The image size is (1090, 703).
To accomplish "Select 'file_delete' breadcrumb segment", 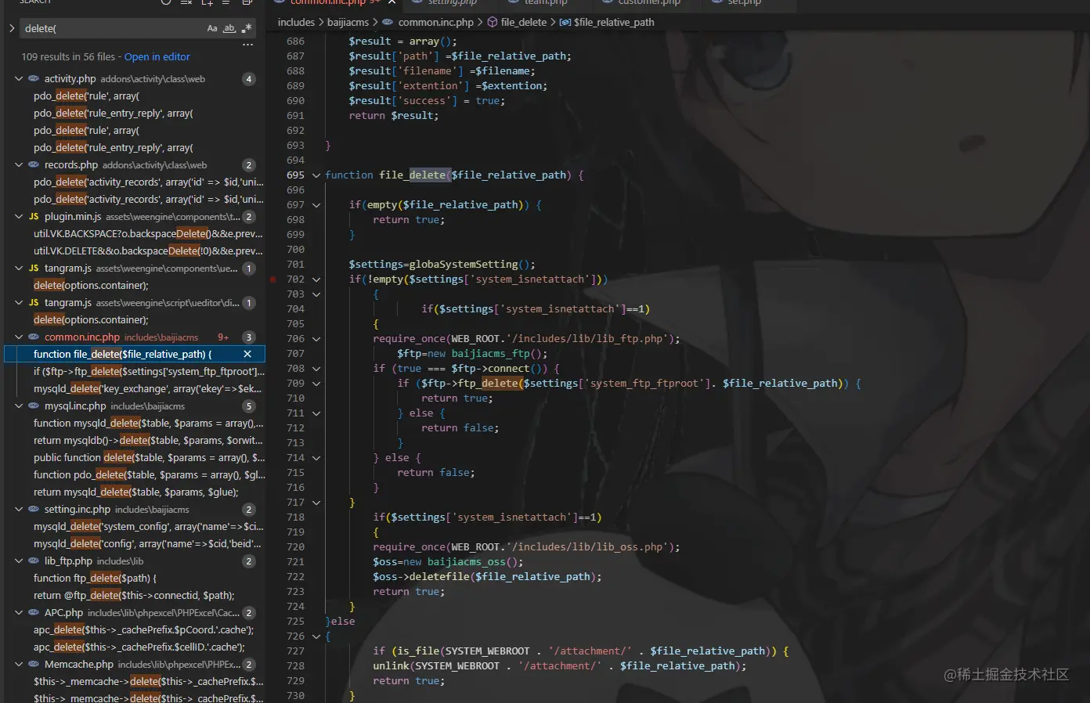I will point(524,23).
